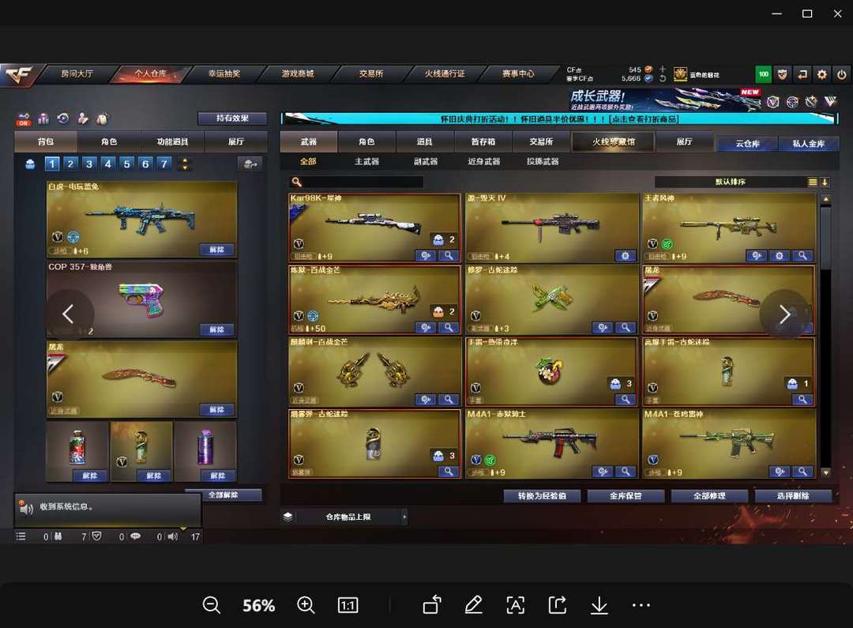Click the power exit icon in game
Screen dimensions: 853x628
(842, 74)
